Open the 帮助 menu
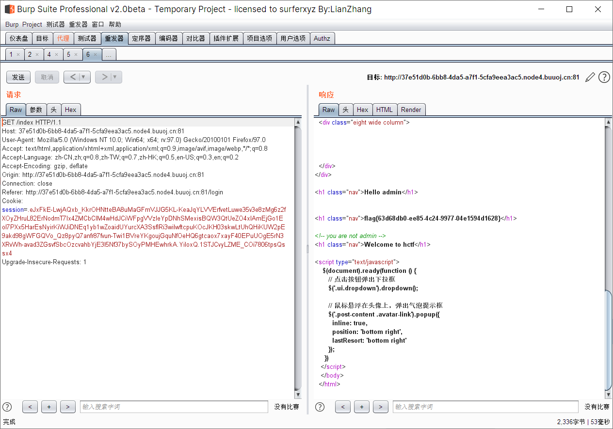 pyautogui.click(x=115, y=24)
